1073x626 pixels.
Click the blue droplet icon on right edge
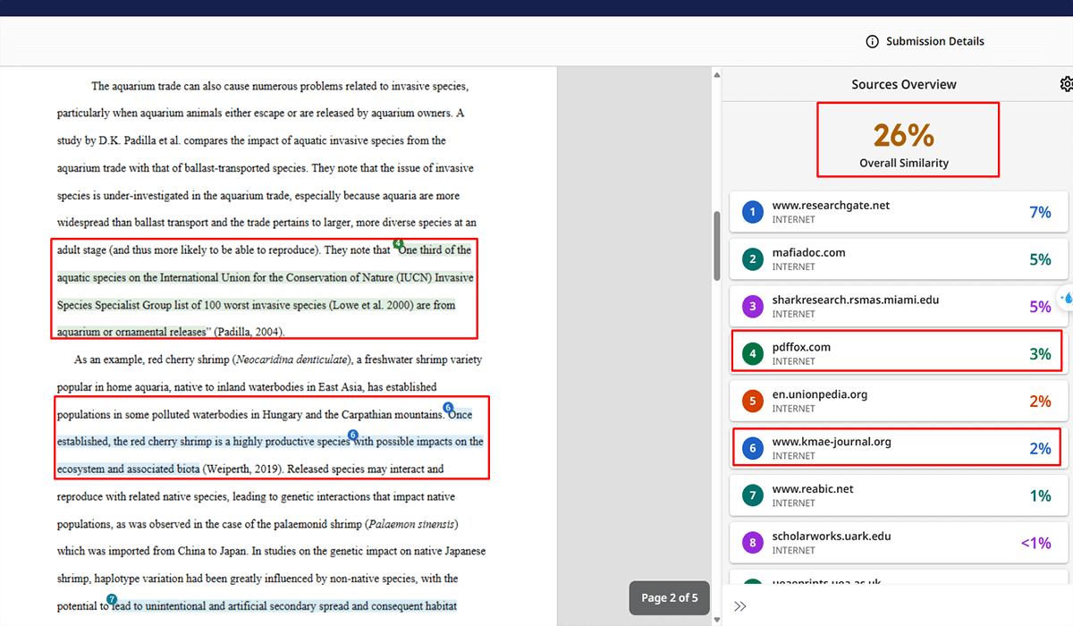coord(1064,298)
